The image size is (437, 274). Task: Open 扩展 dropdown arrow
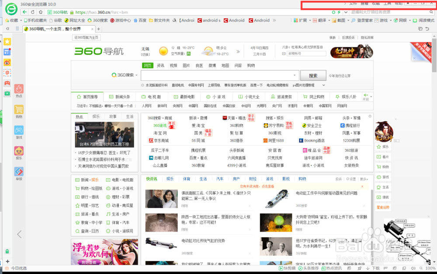tap(310, 21)
